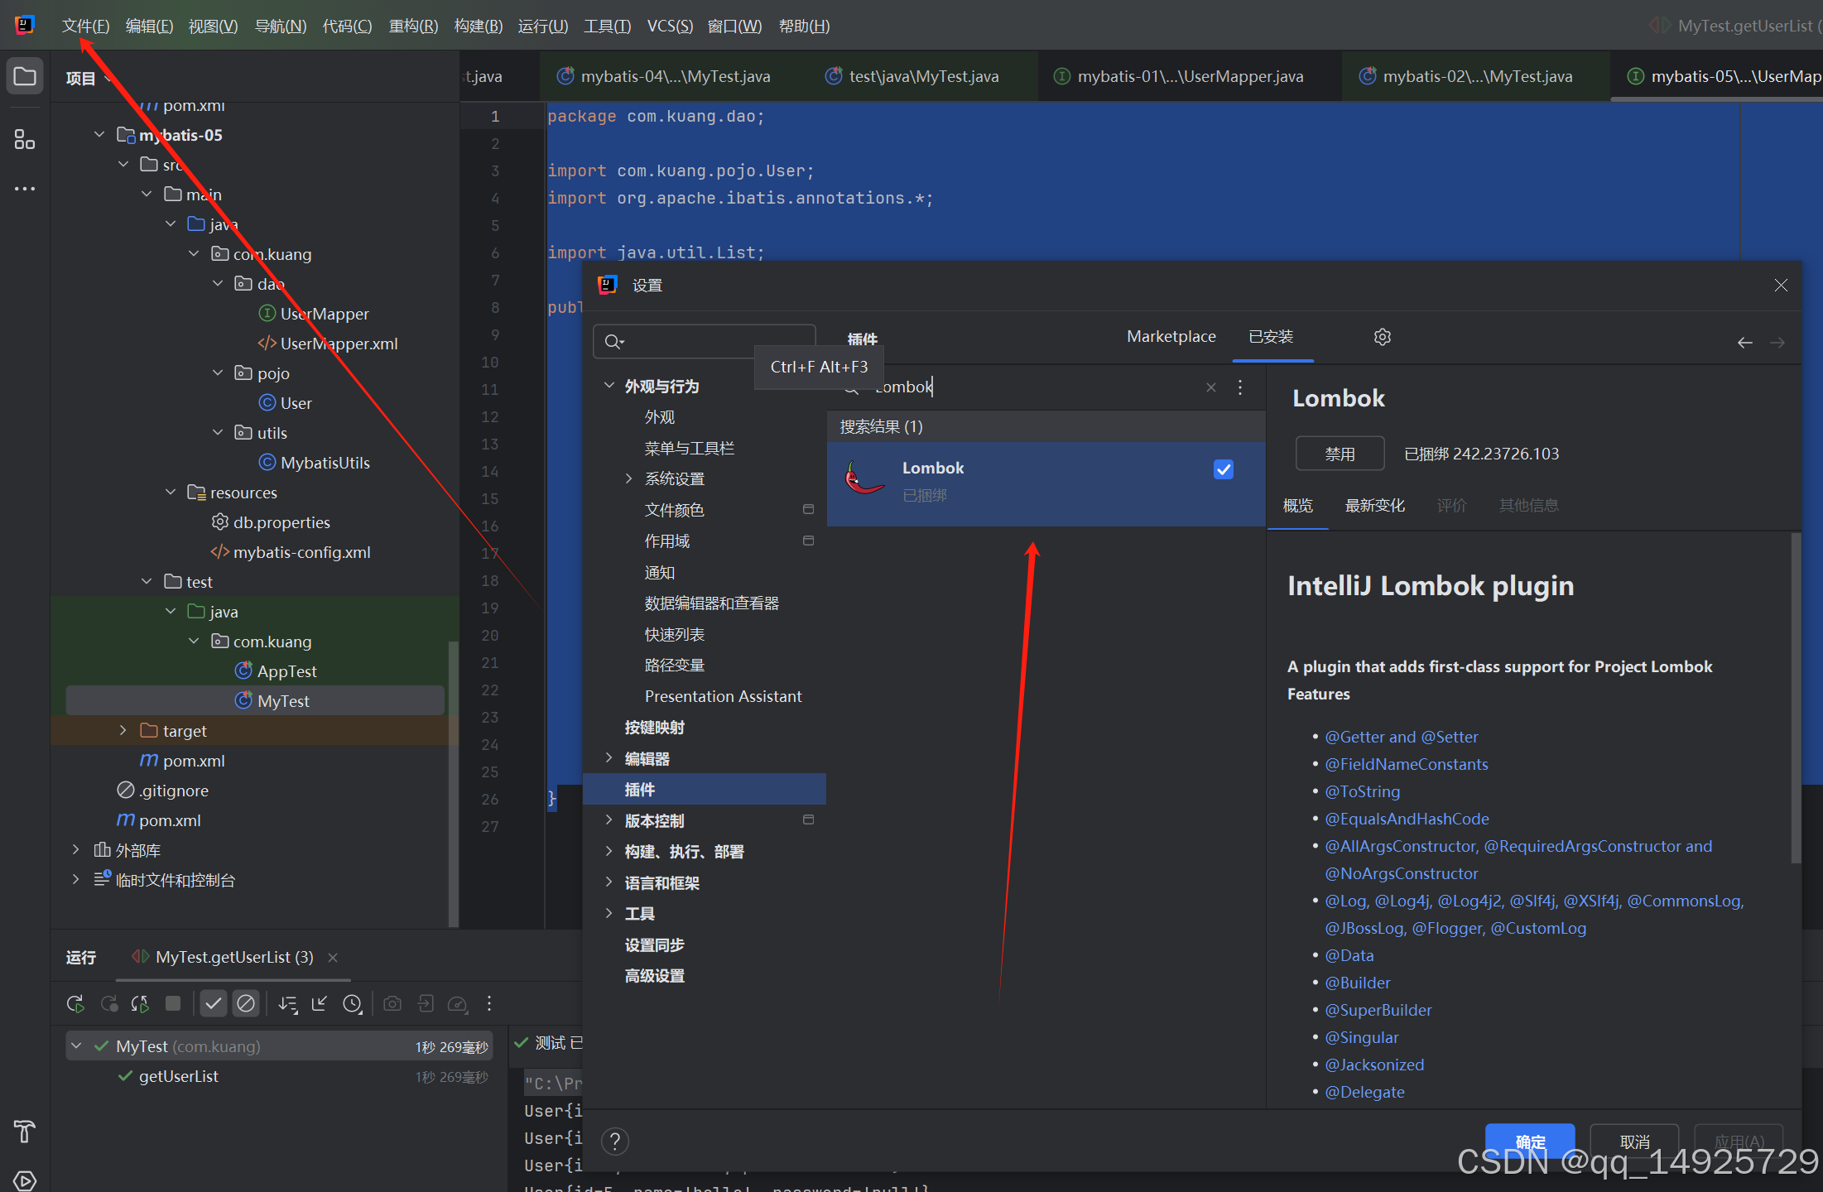Switch to the Marketplace tab
The height and width of the screenshot is (1192, 1823).
click(x=1171, y=337)
